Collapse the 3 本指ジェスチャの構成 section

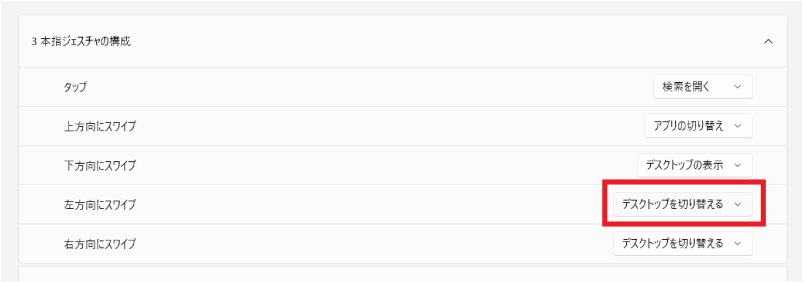pyautogui.click(x=768, y=41)
